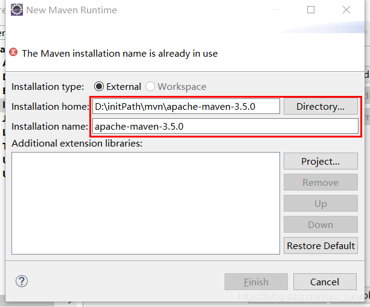Maximize the New Maven Runtime window
This screenshot has width=370, height=307.
click(x=311, y=10)
